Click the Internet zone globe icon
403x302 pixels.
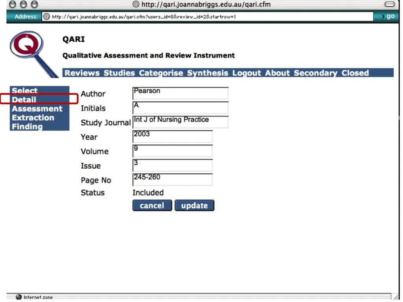click(x=18, y=297)
